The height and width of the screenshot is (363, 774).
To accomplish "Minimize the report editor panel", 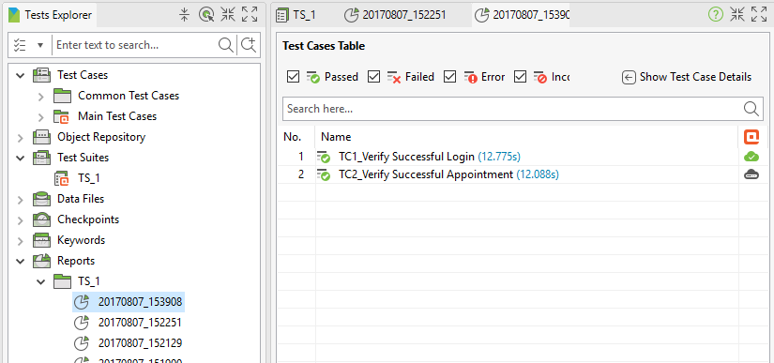I will tap(737, 14).
